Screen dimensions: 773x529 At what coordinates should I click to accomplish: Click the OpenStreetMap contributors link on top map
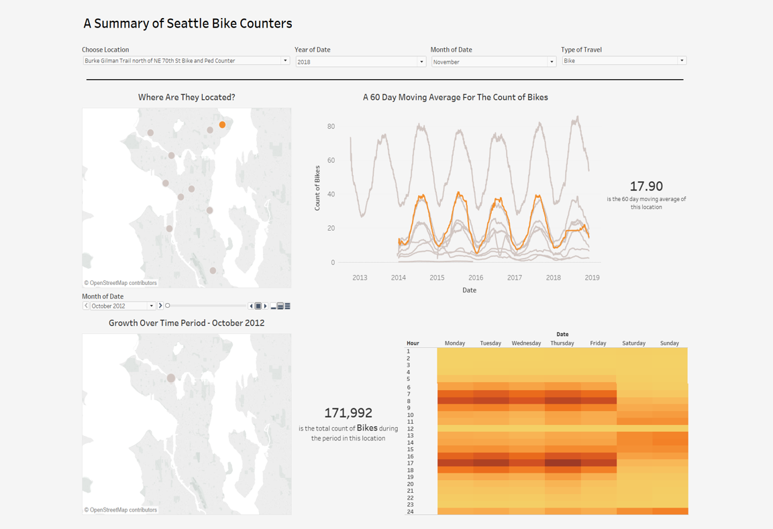click(x=121, y=283)
